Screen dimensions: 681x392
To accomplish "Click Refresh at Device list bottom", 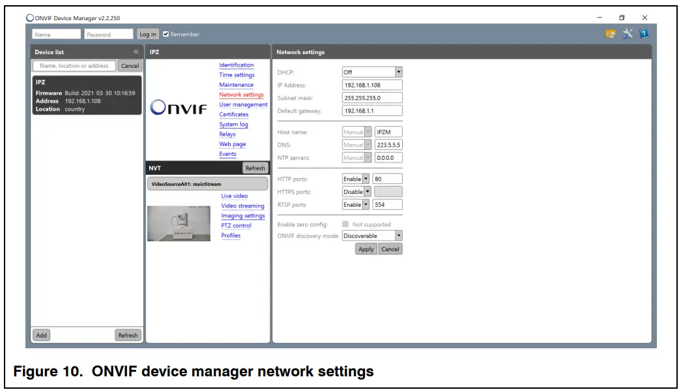I will (x=128, y=335).
